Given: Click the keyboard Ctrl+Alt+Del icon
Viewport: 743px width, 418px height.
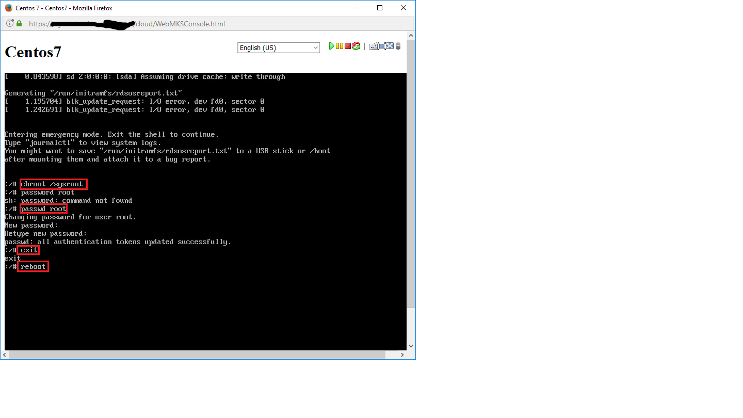Looking at the screenshot, I should pos(374,46).
